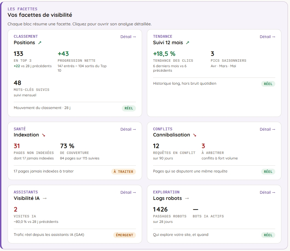This screenshot has width=290, height=251.
Task: Click the EXPLORATION category label
Action: coord(166,192)
